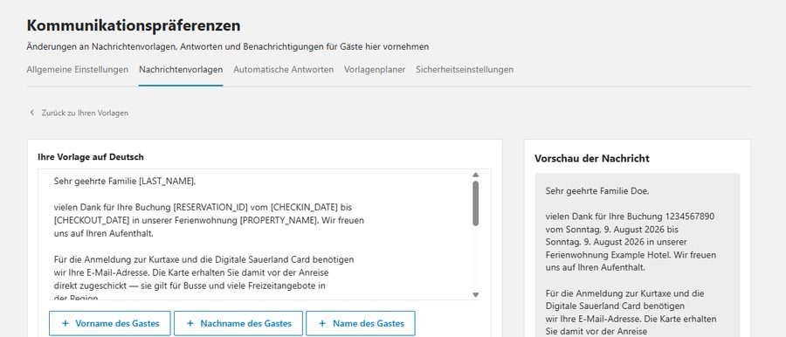Click Zurück zu Ihren Vorlagen link

pos(85,113)
